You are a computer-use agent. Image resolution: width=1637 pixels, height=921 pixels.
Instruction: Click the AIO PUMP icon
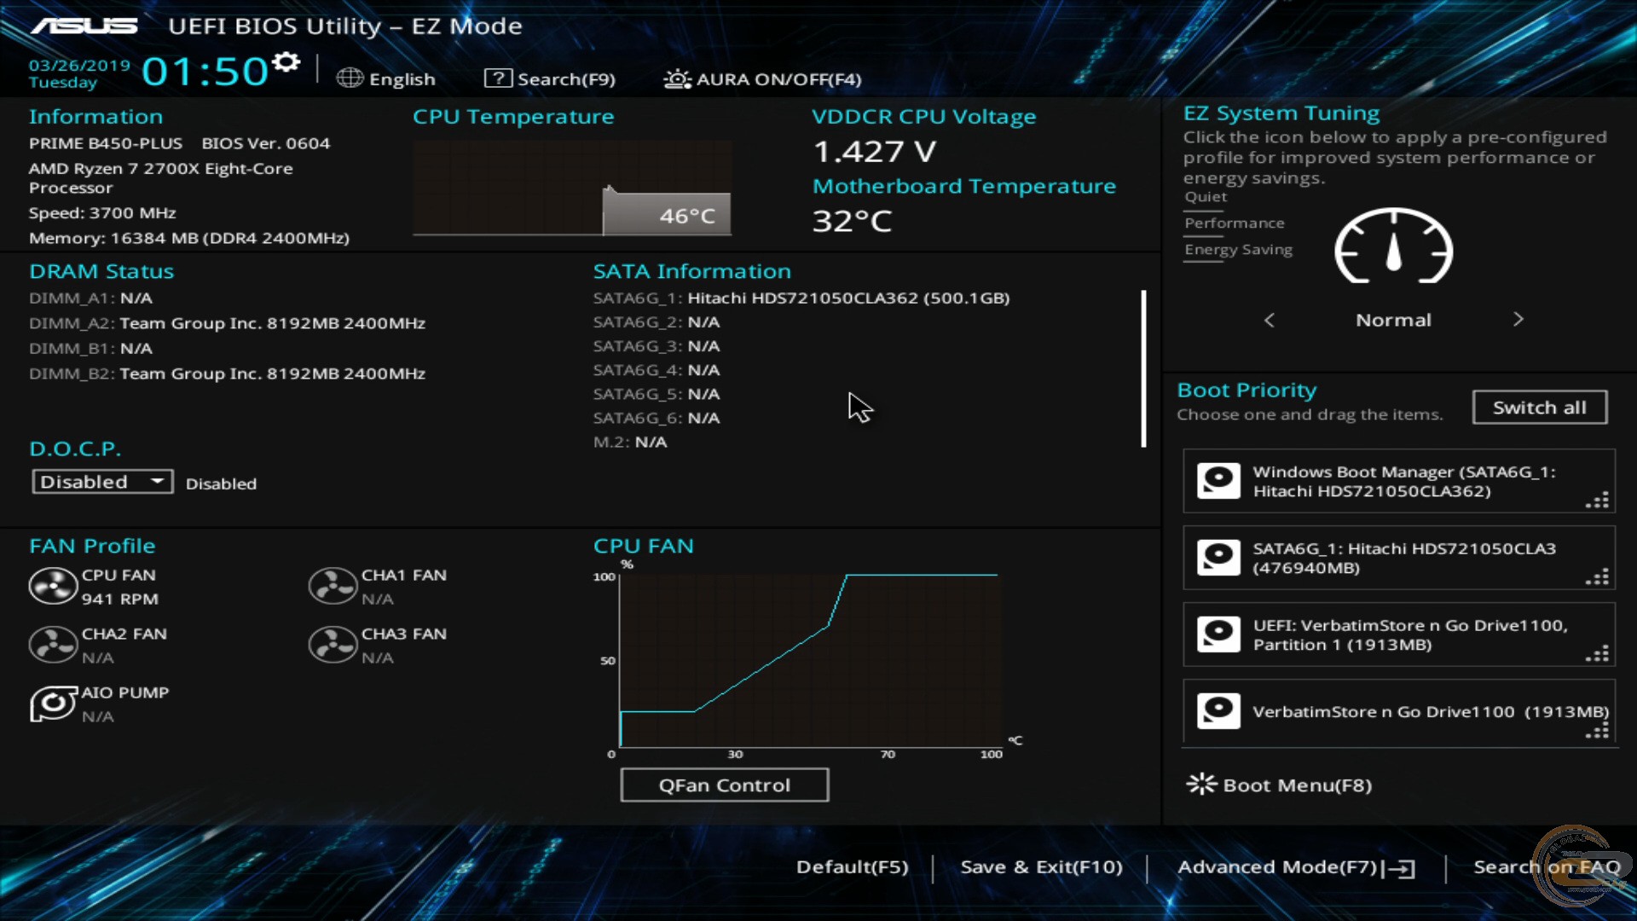click(53, 704)
